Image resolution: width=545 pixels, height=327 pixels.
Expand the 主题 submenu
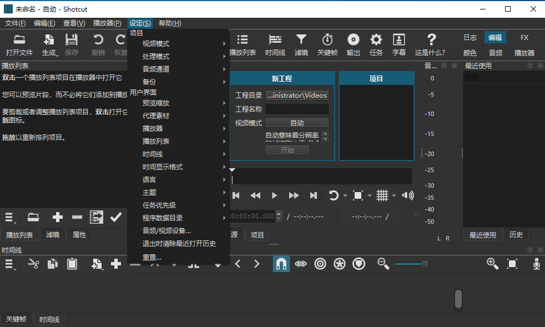(x=178, y=193)
